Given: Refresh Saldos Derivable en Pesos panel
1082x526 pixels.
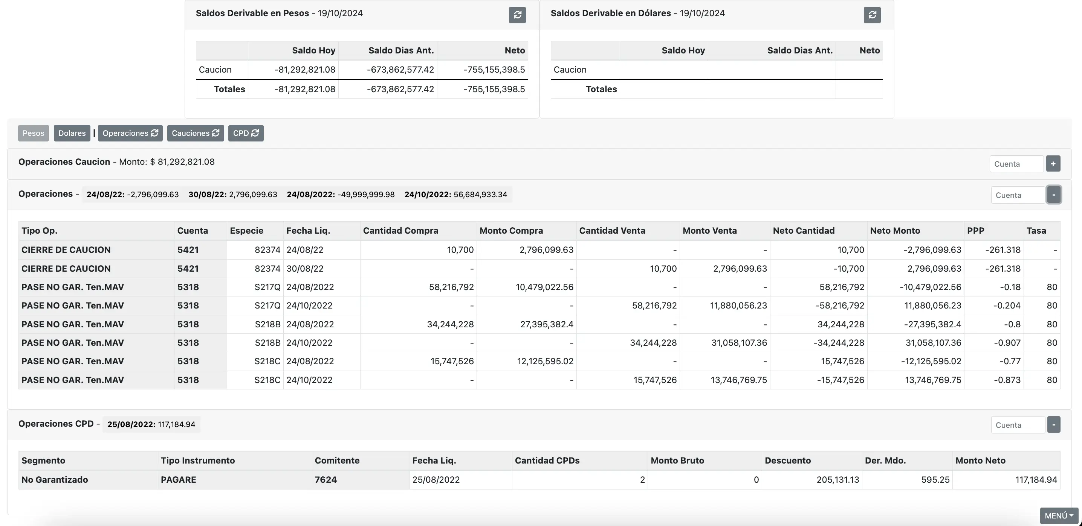Looking at the screenshot, I should tap(517, 15).
